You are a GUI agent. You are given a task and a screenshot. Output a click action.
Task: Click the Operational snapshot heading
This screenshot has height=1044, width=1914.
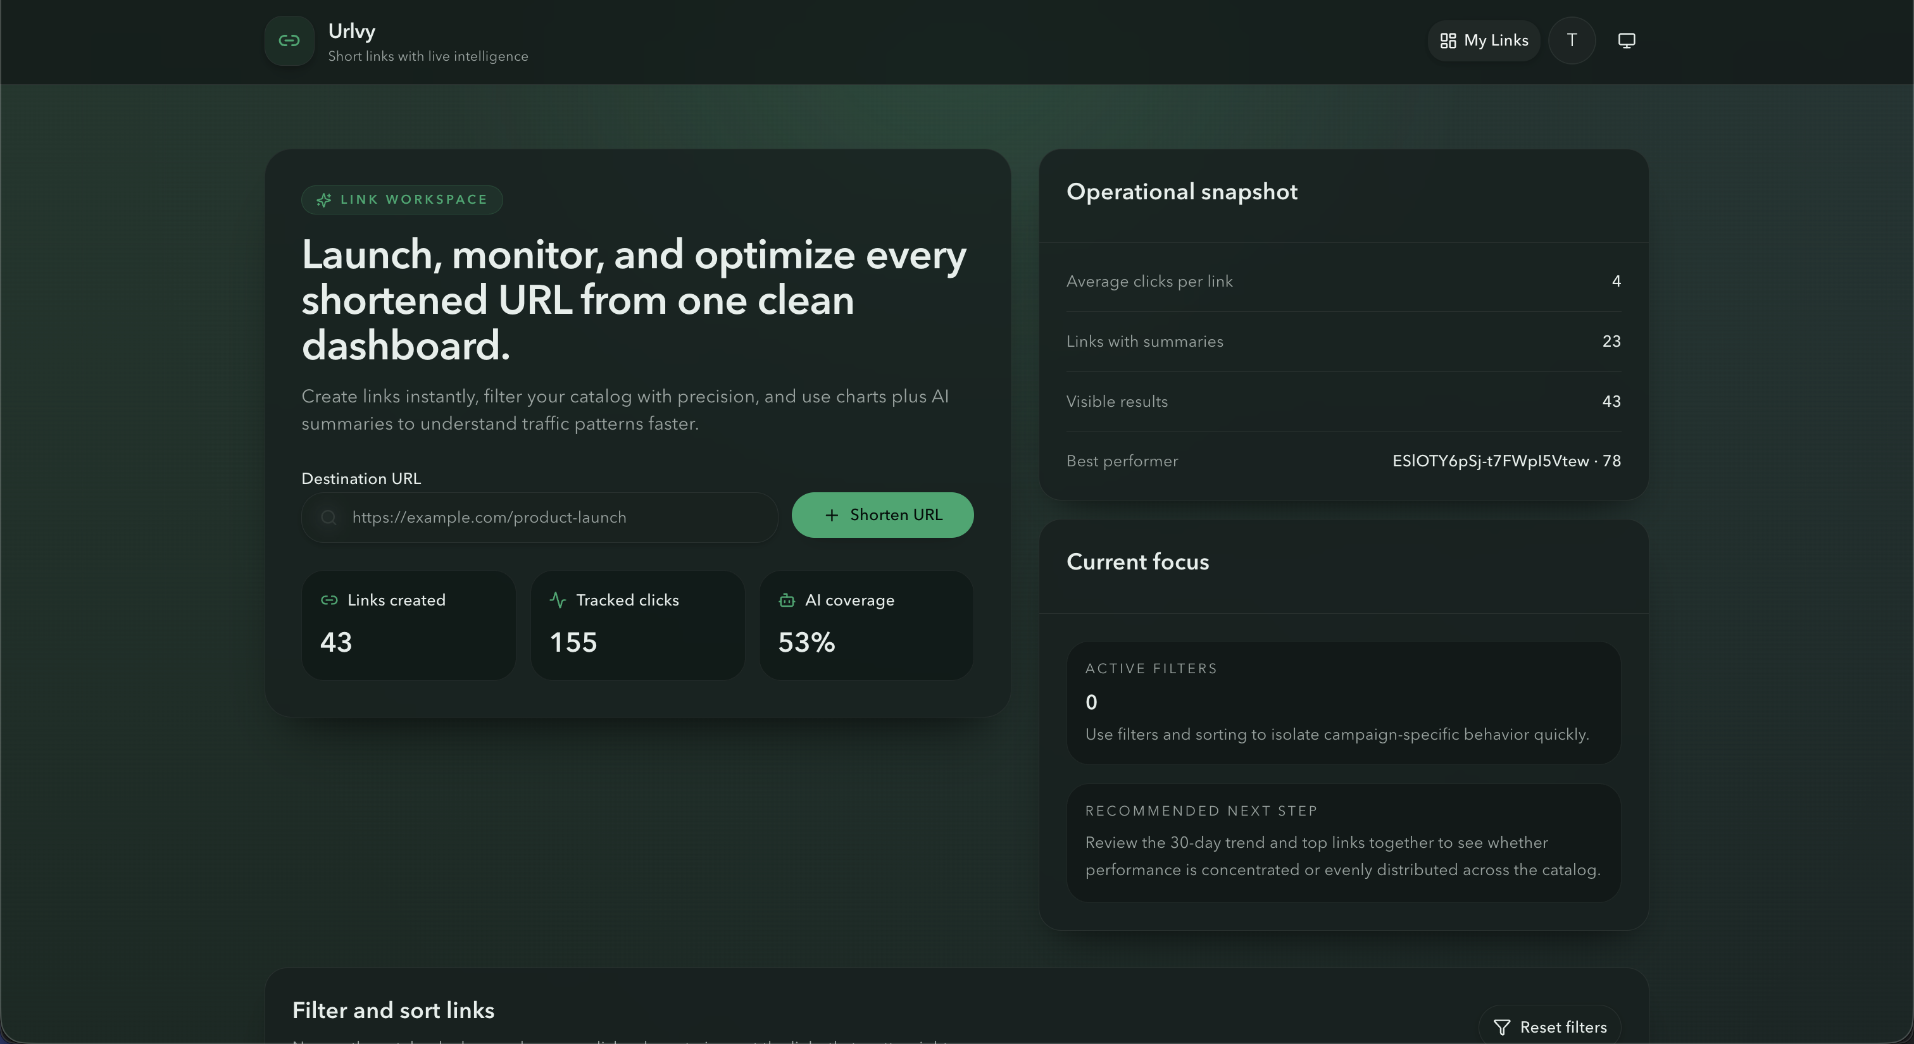point(1182,192)
